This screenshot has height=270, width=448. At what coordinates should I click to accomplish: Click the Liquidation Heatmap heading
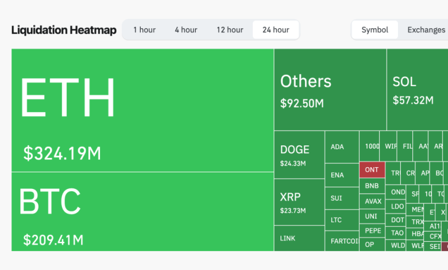click(x=64, y=30)
